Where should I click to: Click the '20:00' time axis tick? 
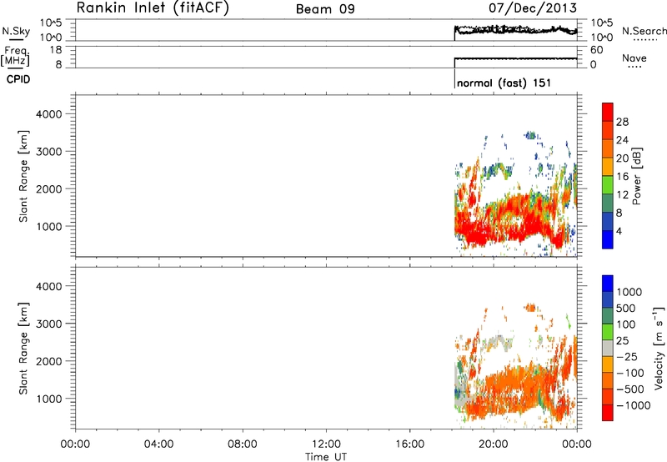coord(493,444)
